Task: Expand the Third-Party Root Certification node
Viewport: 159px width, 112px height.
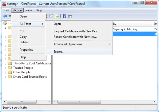Action: tap(6, 64)
